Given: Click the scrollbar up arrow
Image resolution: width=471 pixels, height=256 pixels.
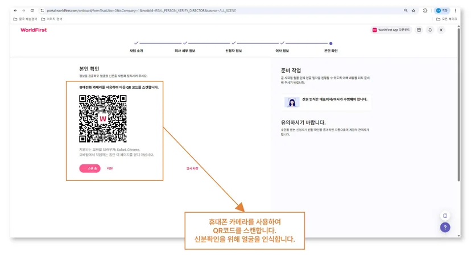Looking at the screenshot, I should click(x=458, y=26).
